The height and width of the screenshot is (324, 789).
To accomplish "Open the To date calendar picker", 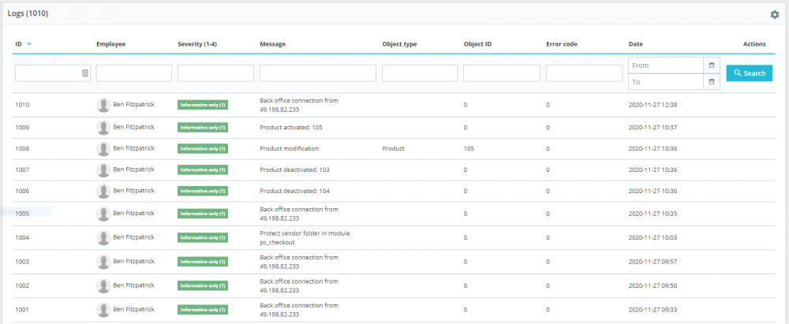I will pyautogui.click(x=712, y=81).
